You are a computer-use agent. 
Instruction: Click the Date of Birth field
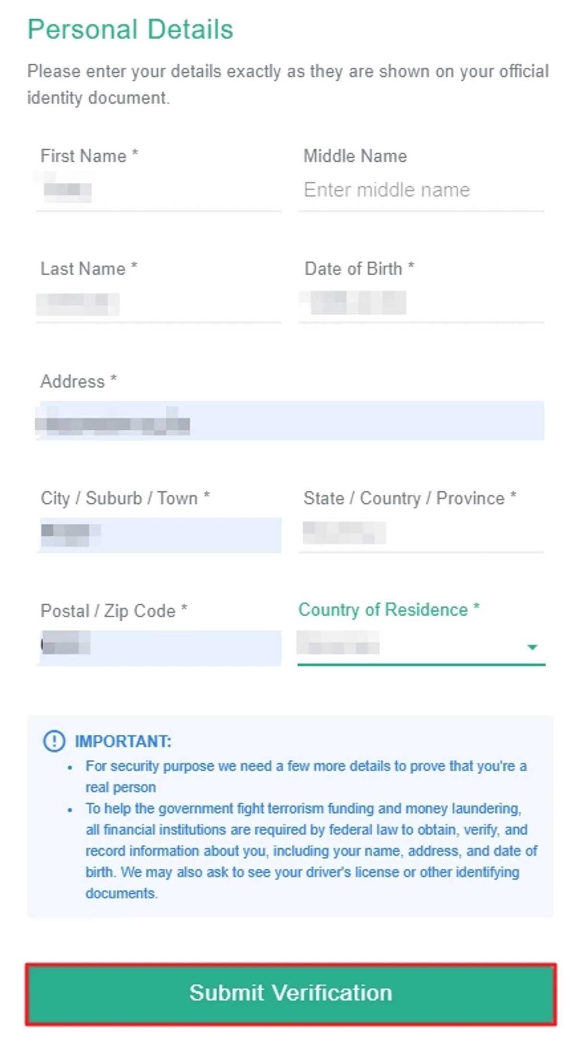pyautogui.click(x=421, y=303)
